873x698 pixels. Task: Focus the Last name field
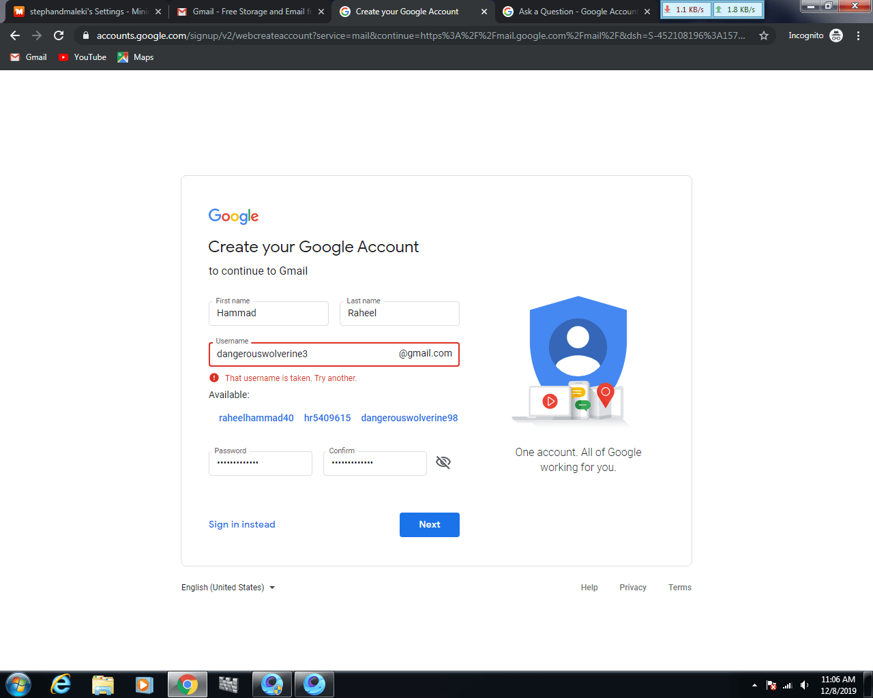click(x=400, y=314)
